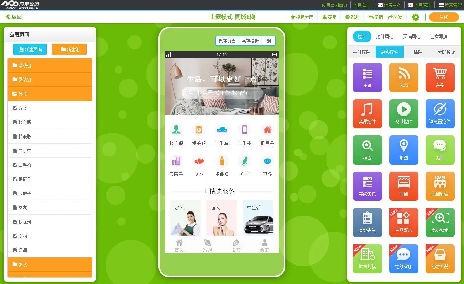The width and height of the screenshot is (464, 284).
Task: Open the settings gear icon
Action: pyautogui.click(x=416, y=17)
